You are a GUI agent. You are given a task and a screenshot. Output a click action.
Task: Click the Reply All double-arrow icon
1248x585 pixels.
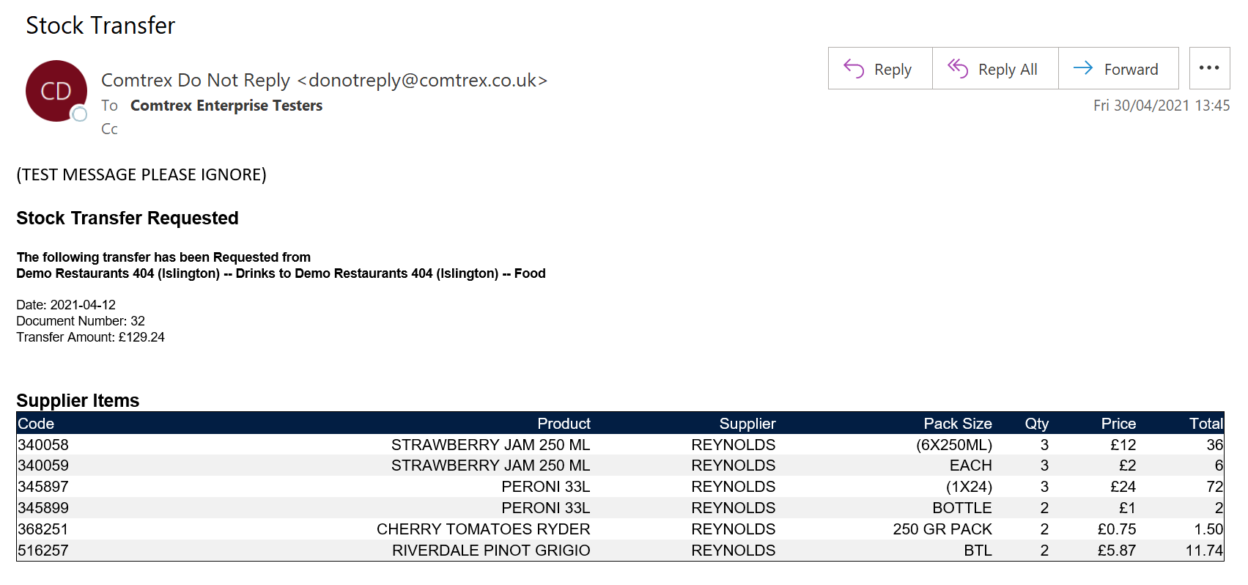click(958, 68)
